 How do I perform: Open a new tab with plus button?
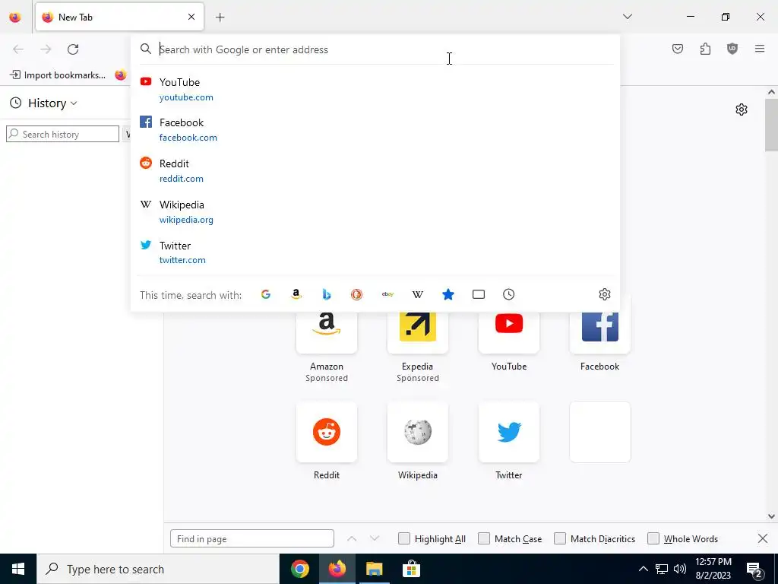pos(220,17)
